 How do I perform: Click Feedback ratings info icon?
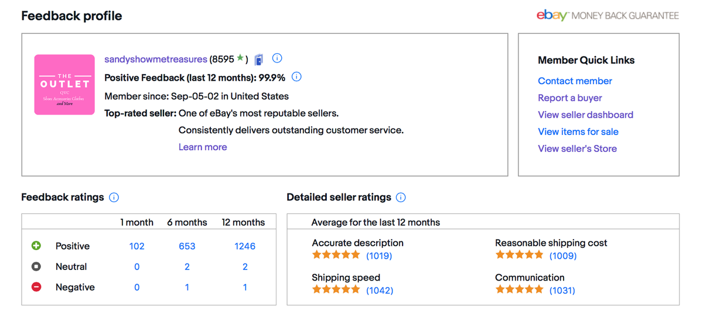pos(114,198)
